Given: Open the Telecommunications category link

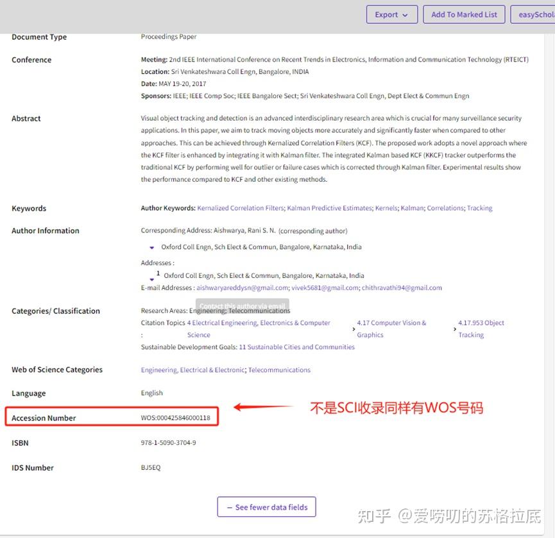Looking at the screenshot, I should 280,370.
